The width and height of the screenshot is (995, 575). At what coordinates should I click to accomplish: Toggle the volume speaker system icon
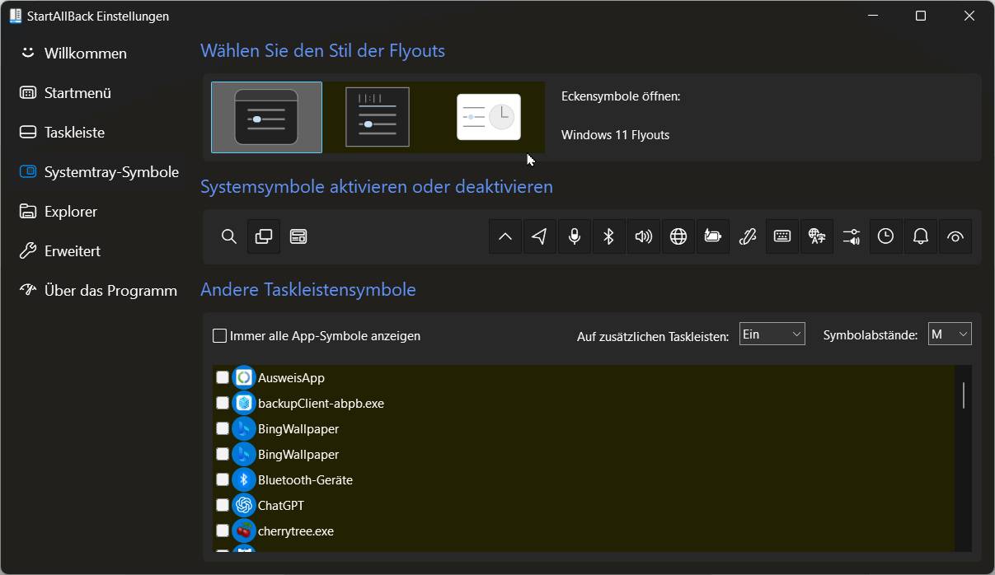644,236
